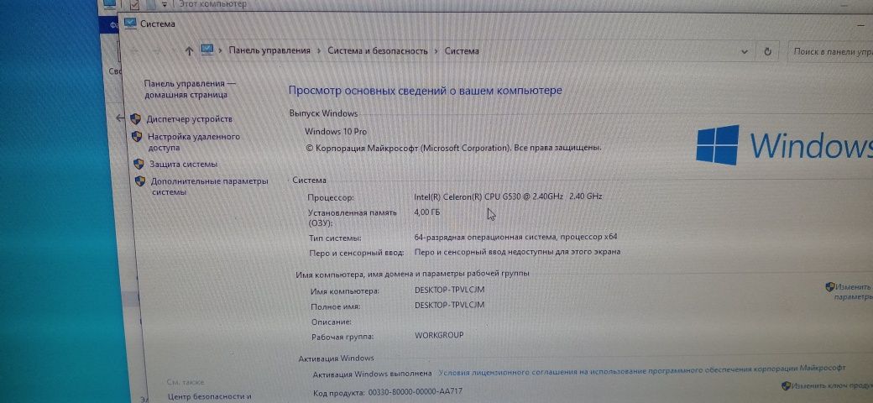Click the 4,00 ГБ memory value
Screen dimensions: 873x403
(x=427, y=212)
